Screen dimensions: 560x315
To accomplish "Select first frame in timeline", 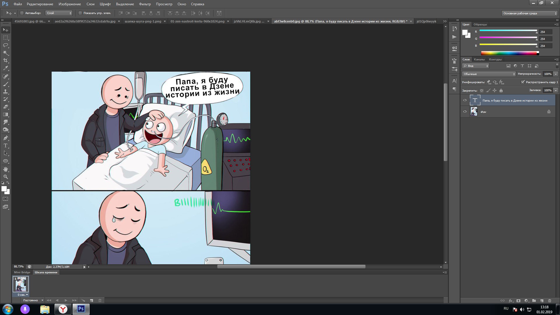I will click(49, 300).
